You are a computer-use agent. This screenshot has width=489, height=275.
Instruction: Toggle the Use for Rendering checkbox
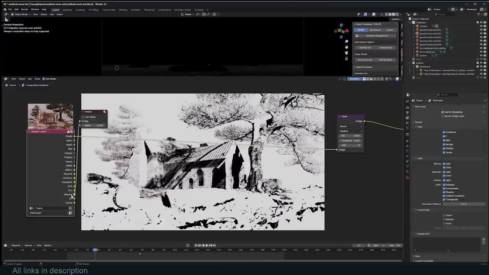tap(442, 112)
